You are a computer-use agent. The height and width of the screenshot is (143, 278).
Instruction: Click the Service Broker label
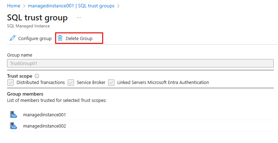click(x=91, y=83)
